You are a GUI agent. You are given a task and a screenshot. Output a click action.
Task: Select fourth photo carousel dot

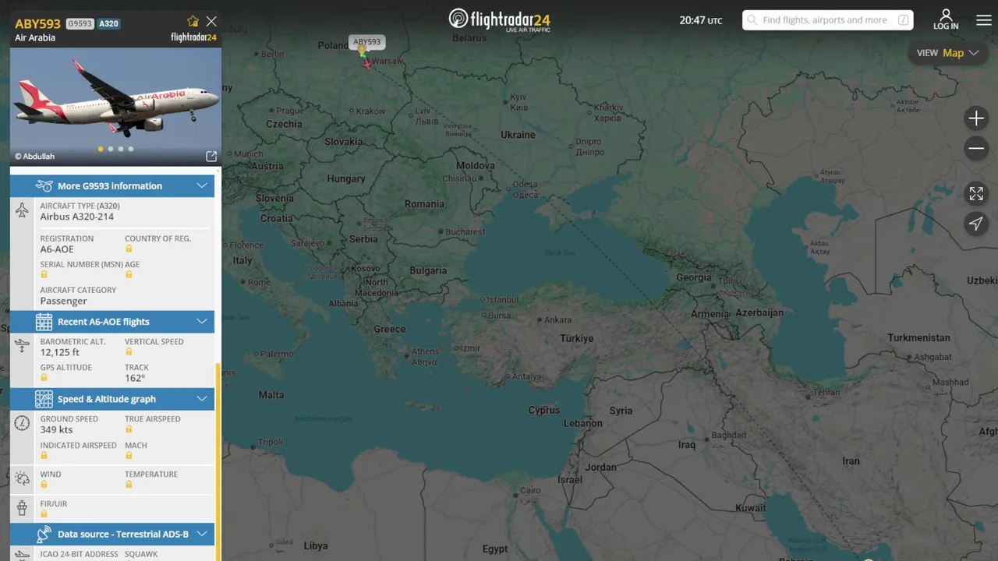(x=130, y=149)
